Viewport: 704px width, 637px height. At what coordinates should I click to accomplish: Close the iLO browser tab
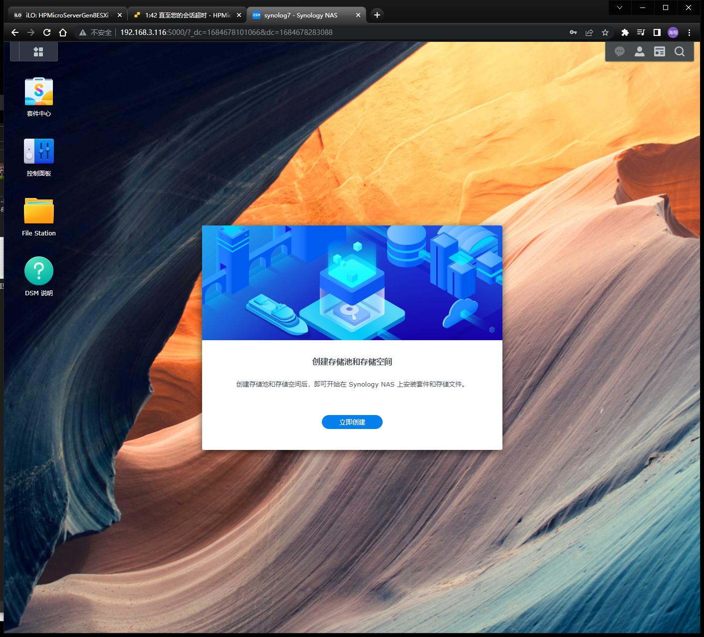click(119, 15)
